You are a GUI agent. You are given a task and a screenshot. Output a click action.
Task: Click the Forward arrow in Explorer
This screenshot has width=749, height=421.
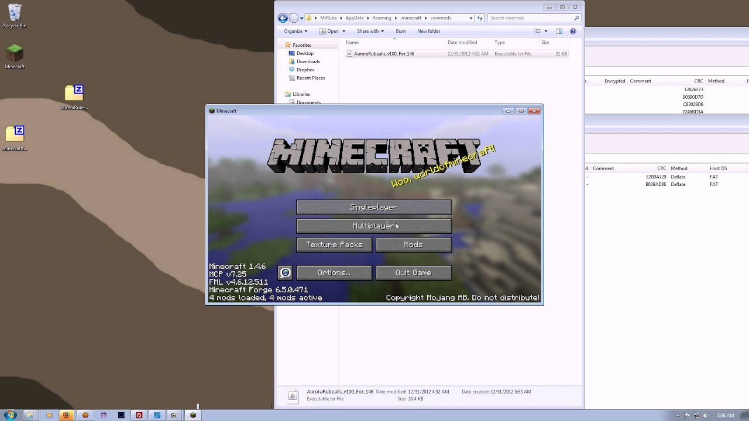pyautogui.click(x=294, y=18)
